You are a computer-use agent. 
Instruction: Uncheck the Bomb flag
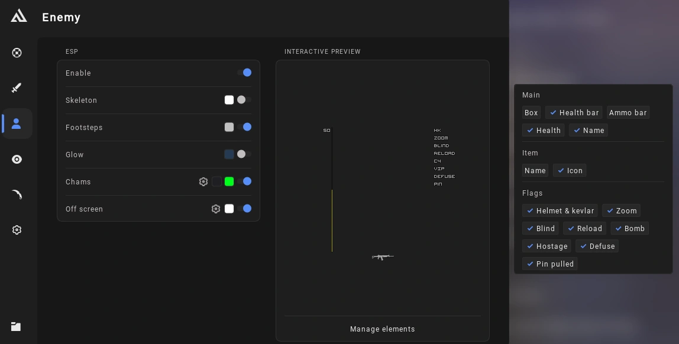coord(630,229)
